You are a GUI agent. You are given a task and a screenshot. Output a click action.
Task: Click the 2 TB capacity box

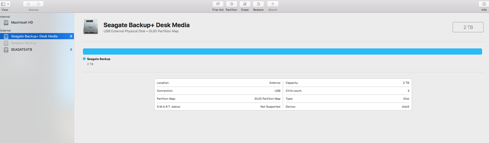point(468,27)
